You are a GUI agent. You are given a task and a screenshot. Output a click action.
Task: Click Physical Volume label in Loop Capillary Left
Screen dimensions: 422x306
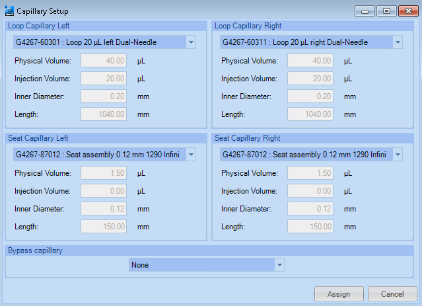click(43, 61)
